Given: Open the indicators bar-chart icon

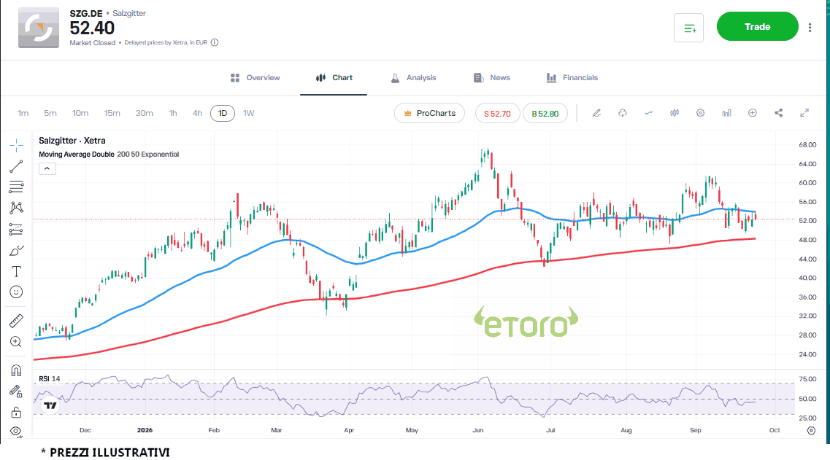Looking at the screenshot, I should pos(726,112).
